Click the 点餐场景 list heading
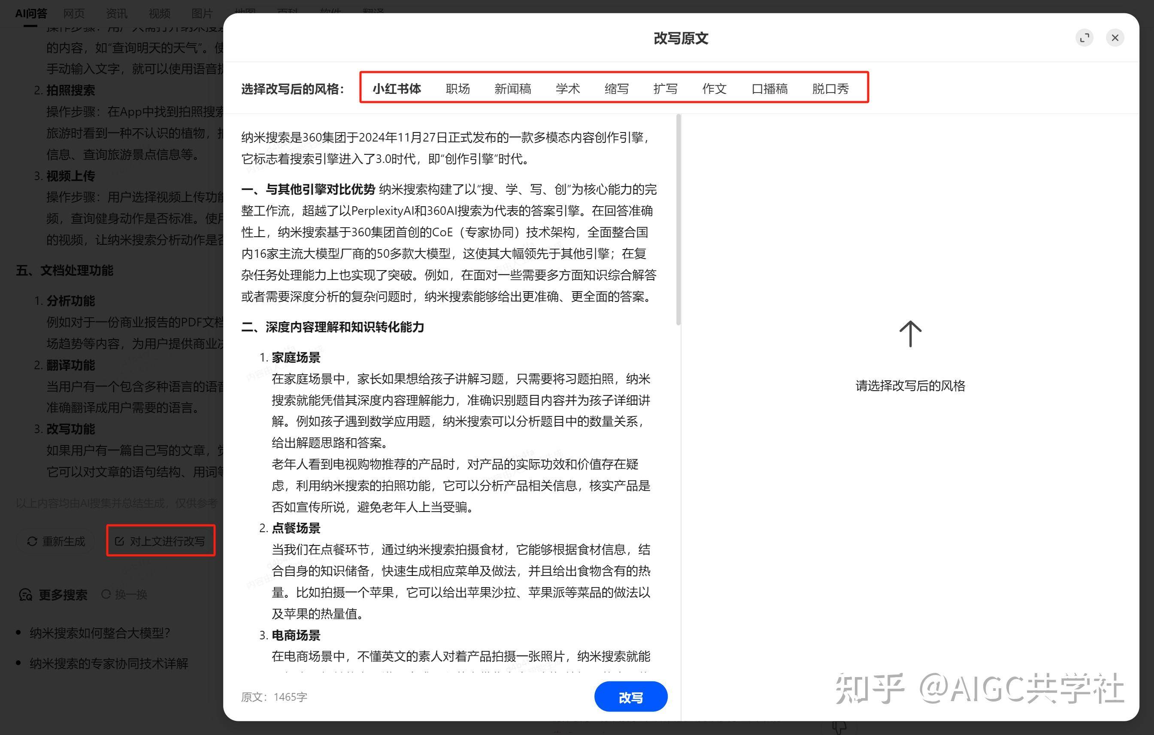This screenshot has height=735, width=1154. 296,528
